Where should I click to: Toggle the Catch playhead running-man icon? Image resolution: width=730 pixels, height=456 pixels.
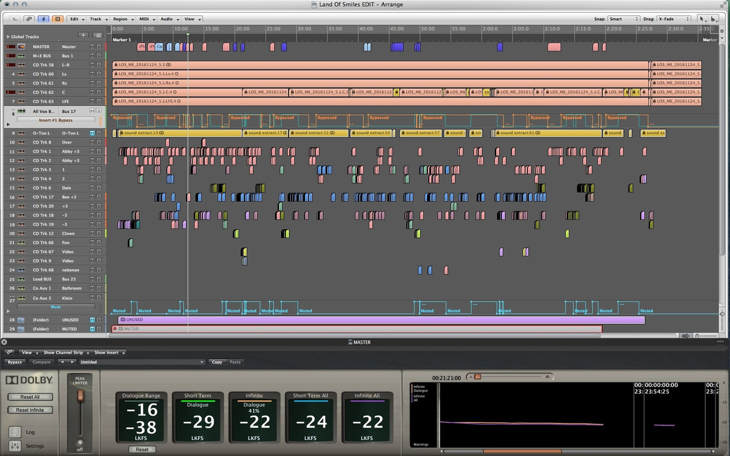(44, 19)
